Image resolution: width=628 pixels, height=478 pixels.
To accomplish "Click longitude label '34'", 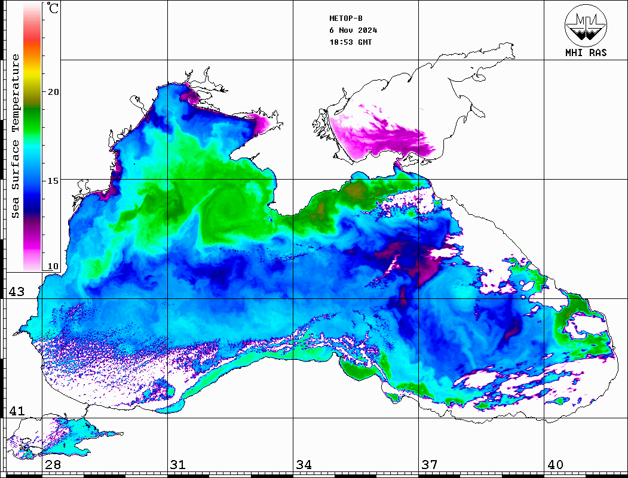I will pos(304,464).
